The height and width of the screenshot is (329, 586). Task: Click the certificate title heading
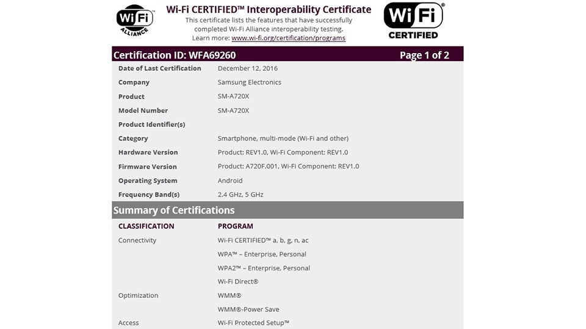click(269, 9)
